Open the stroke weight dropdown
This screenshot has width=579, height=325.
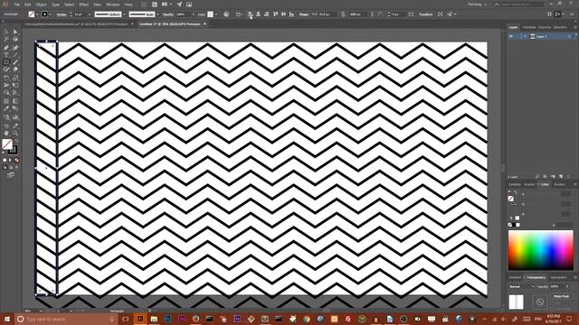[90, 14]
